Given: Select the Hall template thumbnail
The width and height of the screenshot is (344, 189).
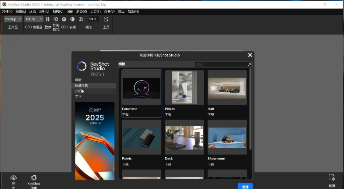Looking at the screenshot, I should tap(227, 88).
